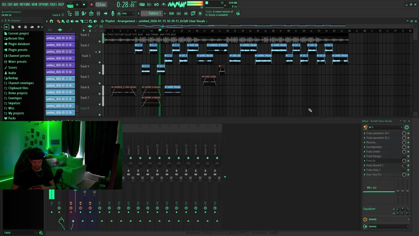The width and height of the screenshot is (419, 236).
Task: Select the playlist Draw pencil tool
Action: click(59, 21)
